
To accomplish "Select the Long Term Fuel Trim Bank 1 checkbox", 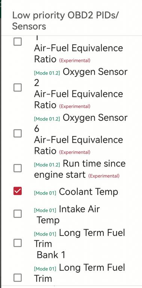I will (18, 243).
